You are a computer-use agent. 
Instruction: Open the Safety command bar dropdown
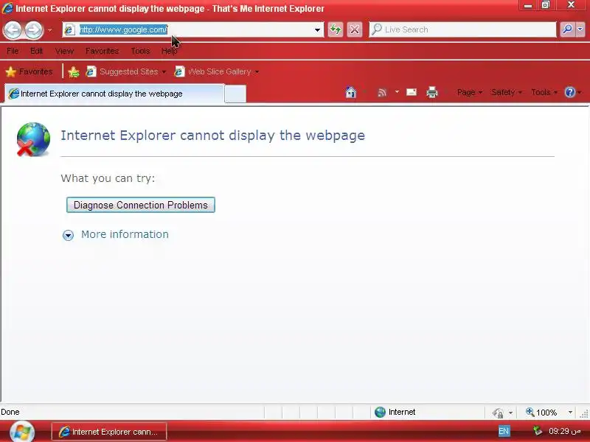click(507, 93)
